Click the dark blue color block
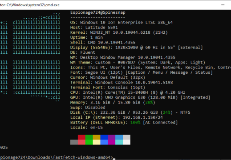The height and width of the screenshot is (160, 231). coord(104,137)
